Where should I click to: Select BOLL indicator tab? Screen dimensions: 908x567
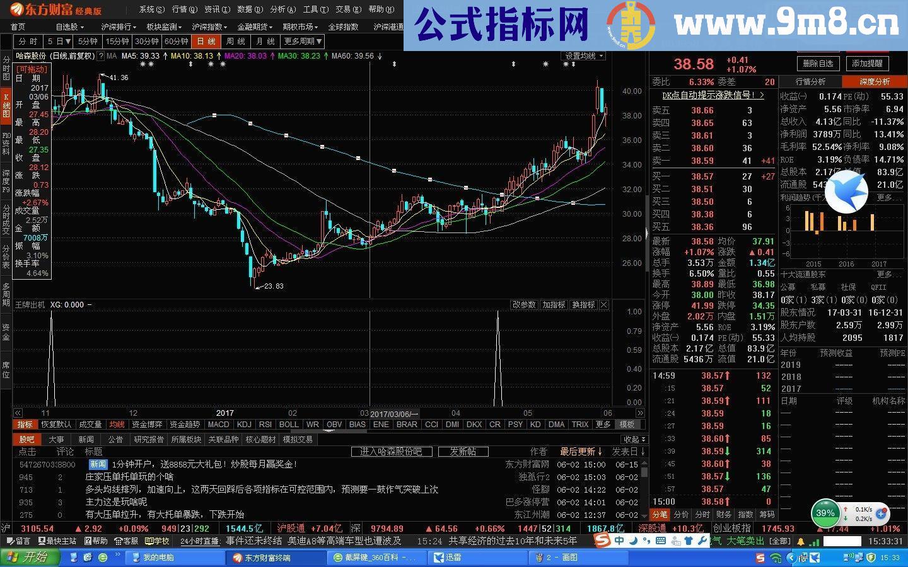(289, 425)
